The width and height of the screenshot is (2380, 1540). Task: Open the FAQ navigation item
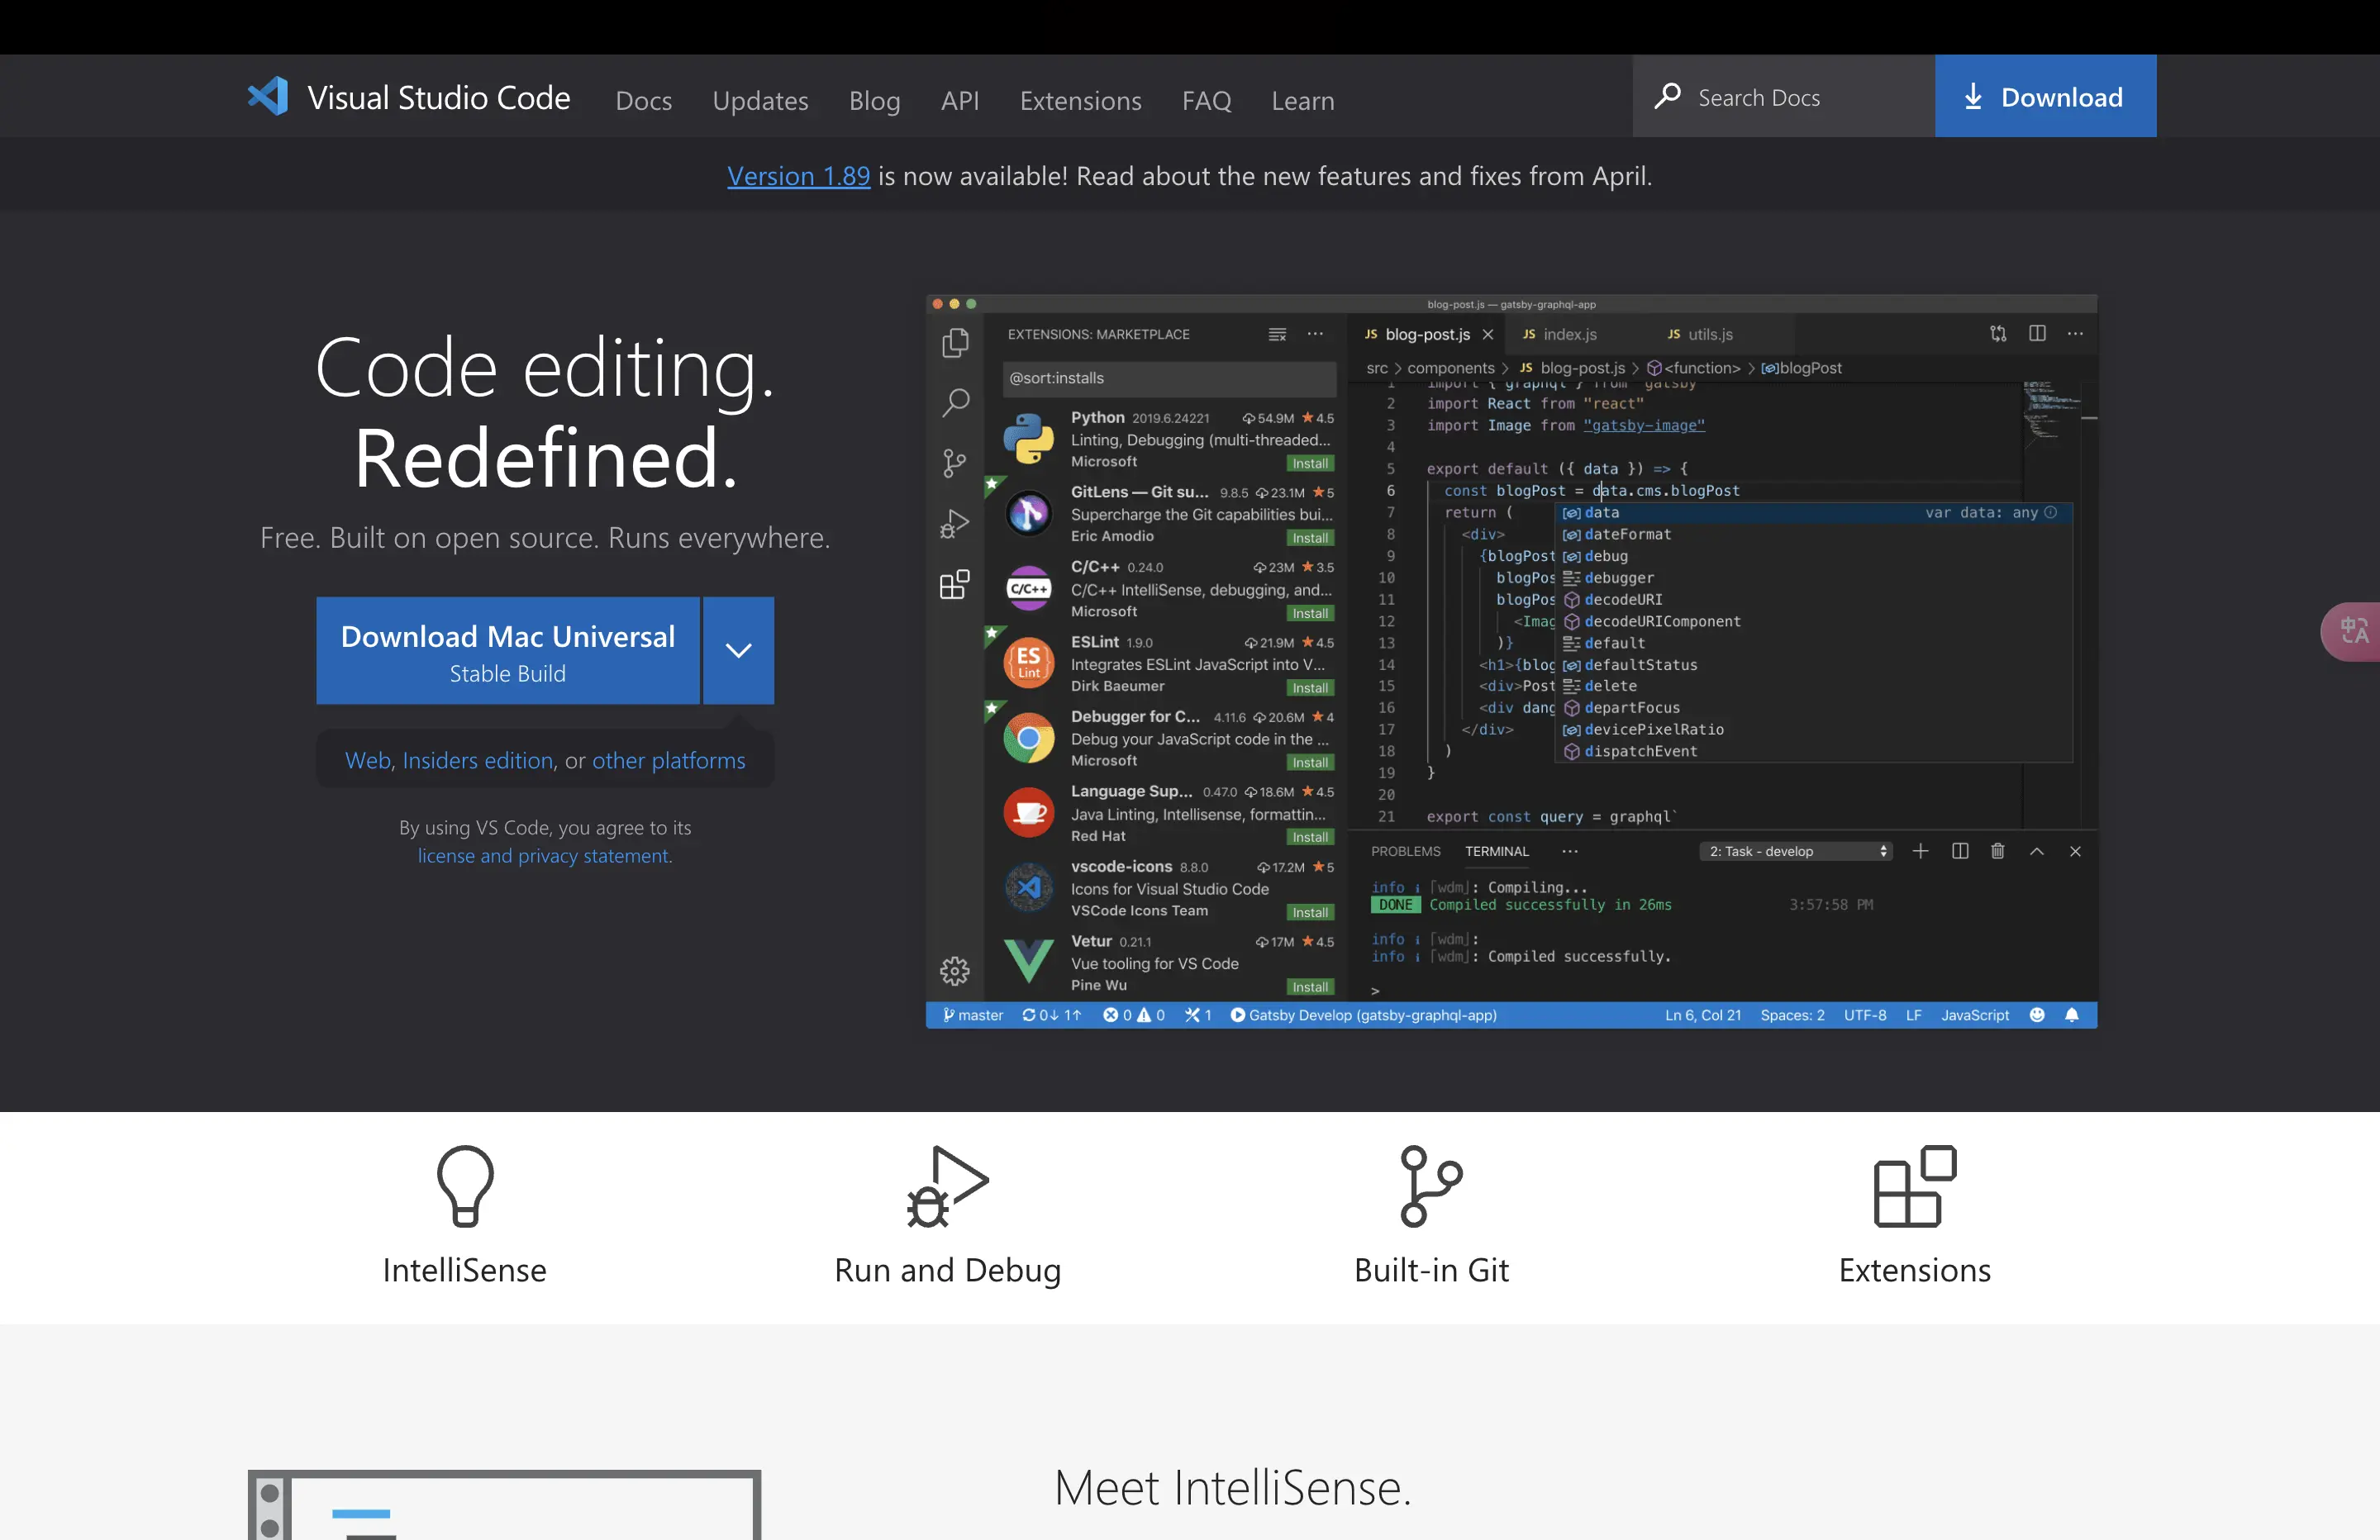coord(1206,100)
